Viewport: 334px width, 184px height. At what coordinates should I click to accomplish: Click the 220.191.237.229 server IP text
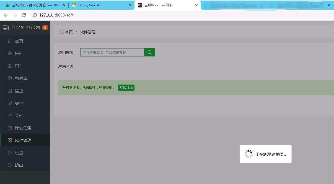[x=26, y=28]
